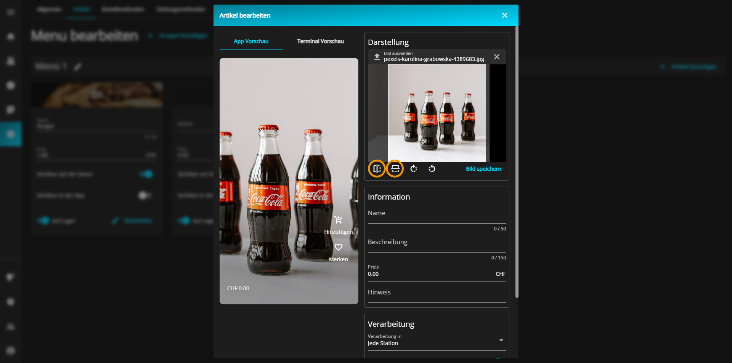Toggle Auf Lager on the second article card
Viewport: 732px width, 363px height.
coord(184,221)
